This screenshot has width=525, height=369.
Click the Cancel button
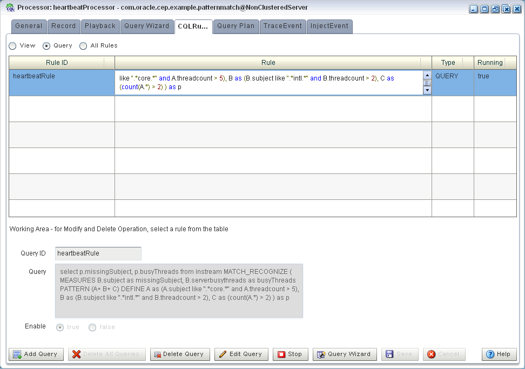point(444,354)
